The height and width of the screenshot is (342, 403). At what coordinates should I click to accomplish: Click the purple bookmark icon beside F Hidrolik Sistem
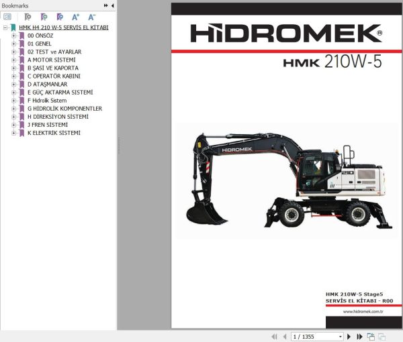pyautogui.click(x=22, y=101)
